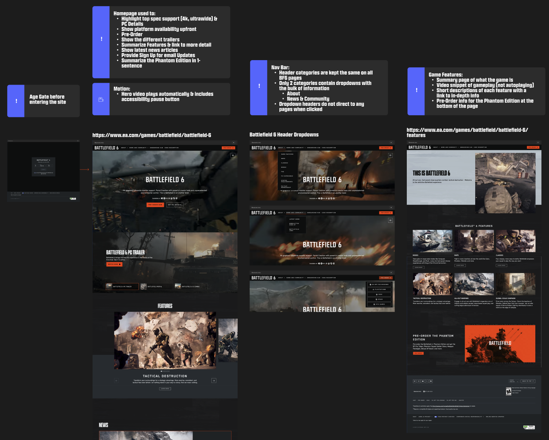Click fifth social icon in features page footer

coord(431,381)
